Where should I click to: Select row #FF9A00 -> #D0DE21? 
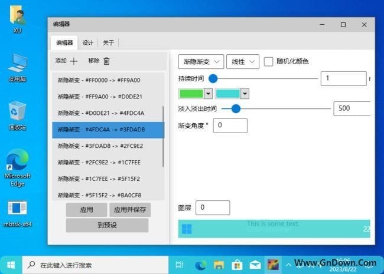(108, 97)
